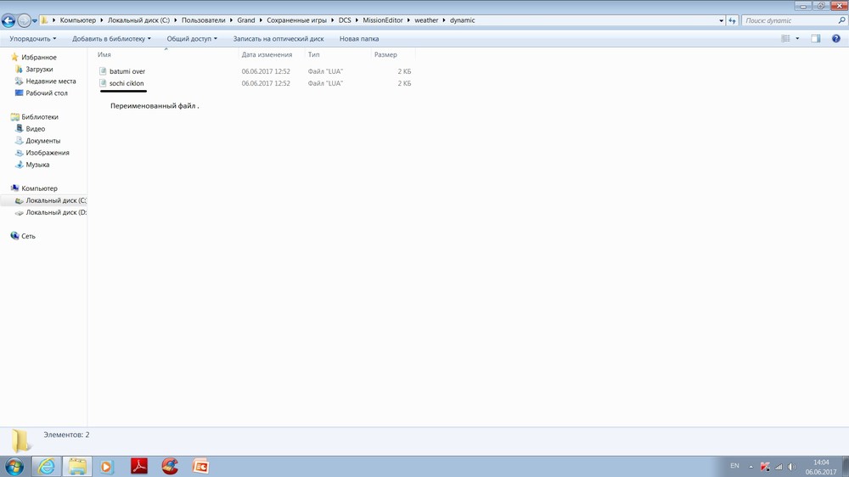
Task: Open Рабочий стол in sidebar
Action: tap(47, 93)
